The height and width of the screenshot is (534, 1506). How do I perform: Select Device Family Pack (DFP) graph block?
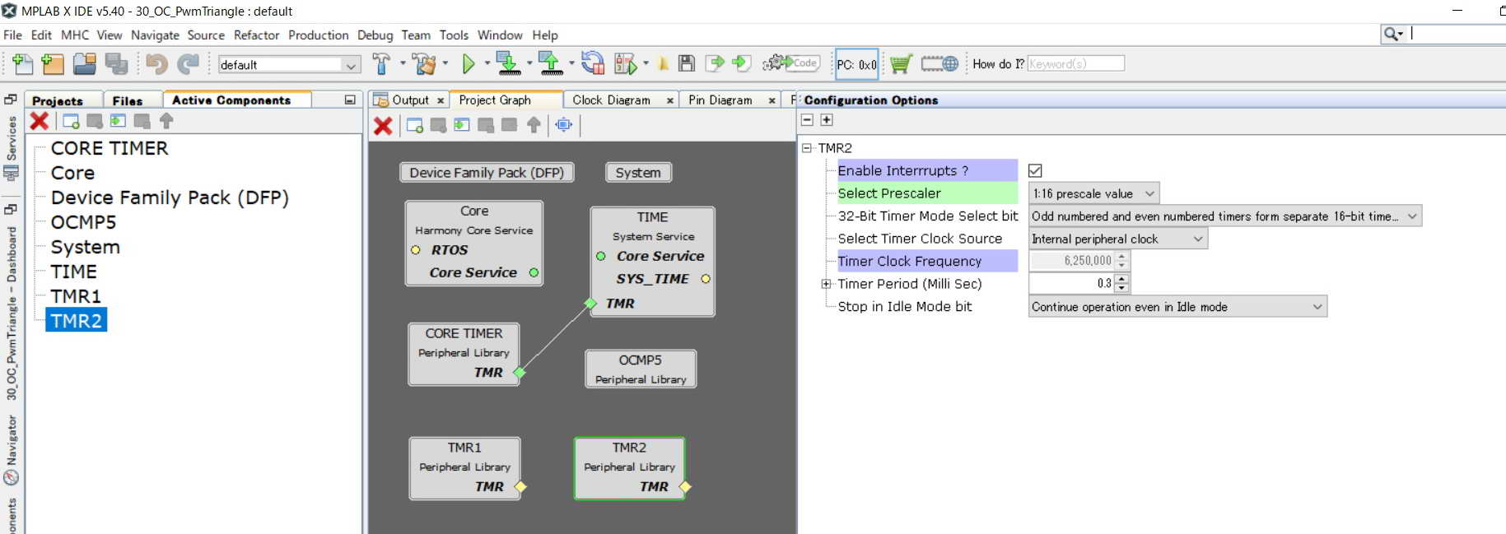487,173
